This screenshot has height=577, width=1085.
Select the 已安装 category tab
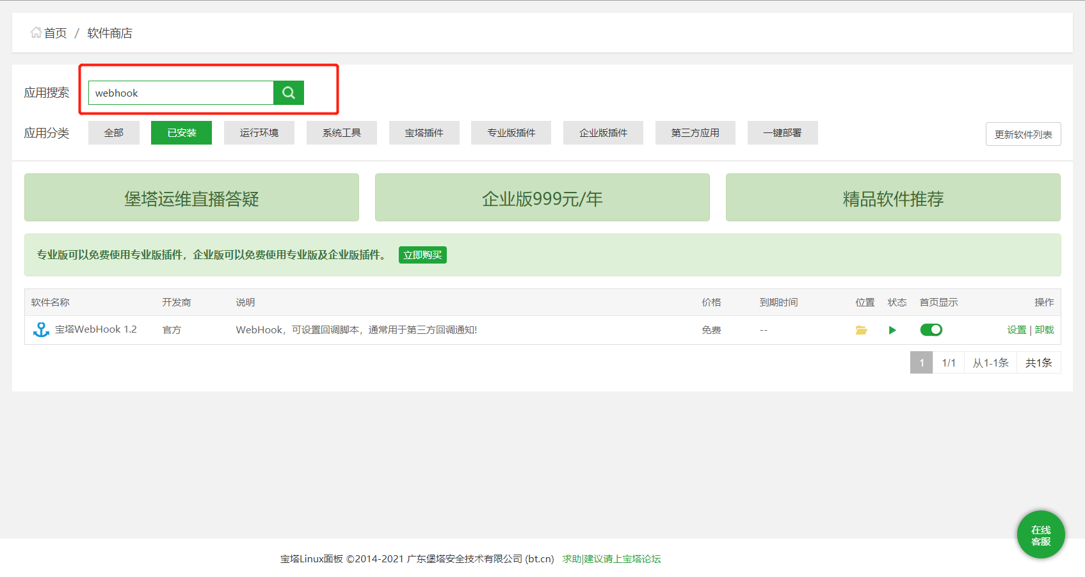click(x=182, y=132)
